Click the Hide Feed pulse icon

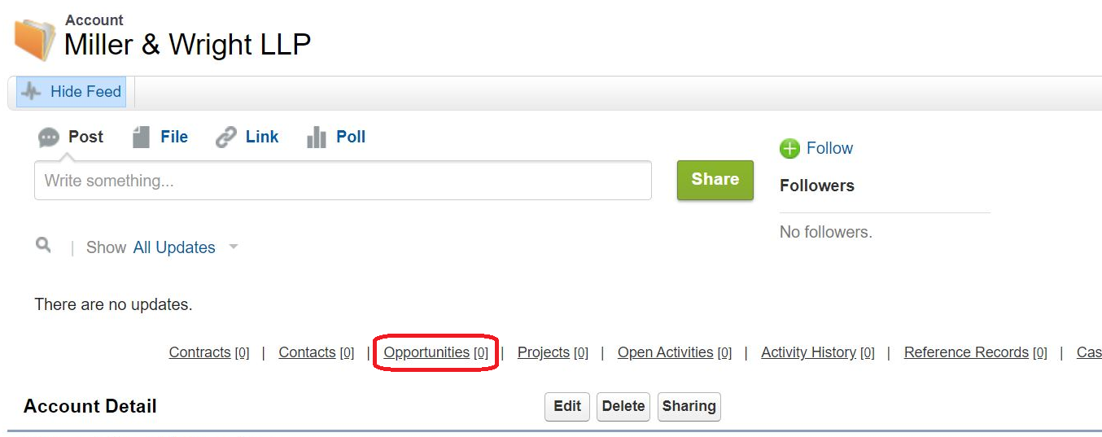click(x=32, y=91)
